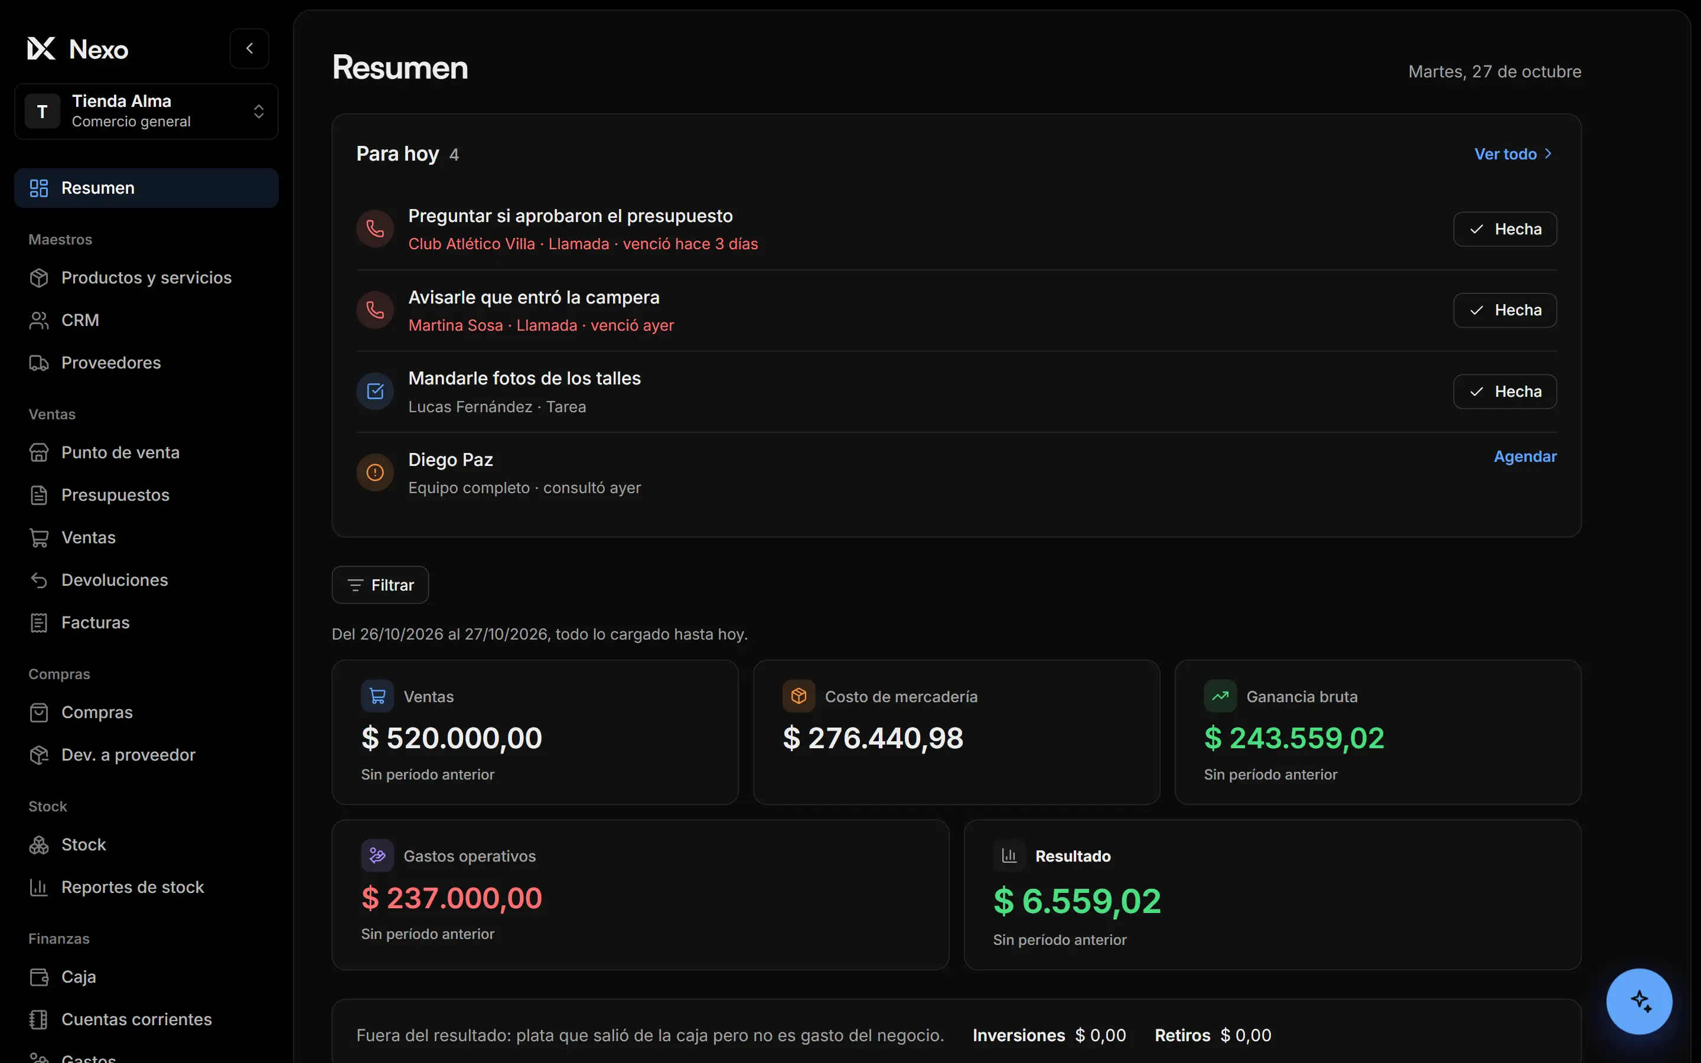Click 'Preguntar si aprobaron el presupuesto' title

pyautogui.click(x=570, y=216)
